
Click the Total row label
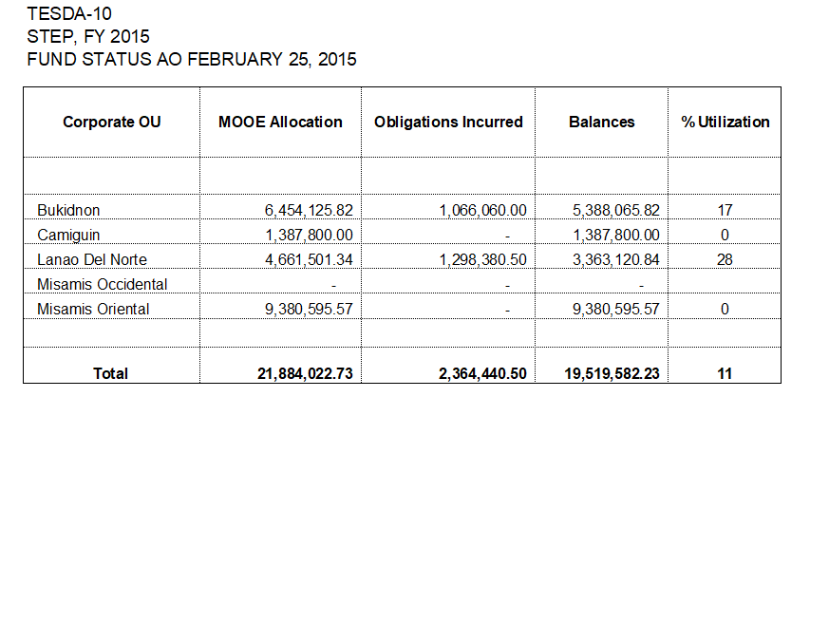pos(110,374)
